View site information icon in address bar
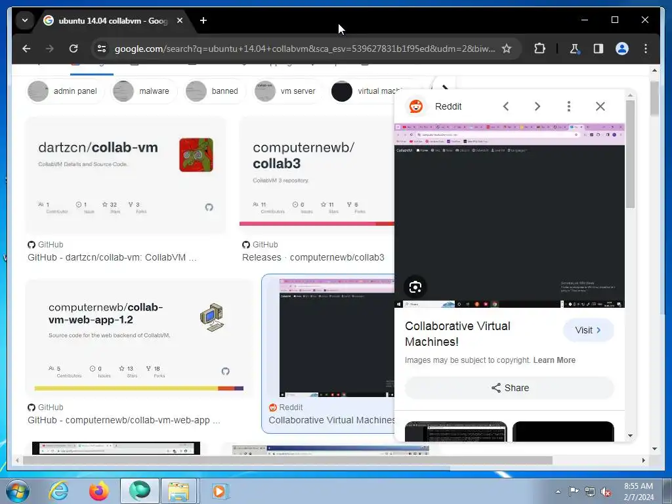This screenshot has width=672, height=504. [102, 49]
